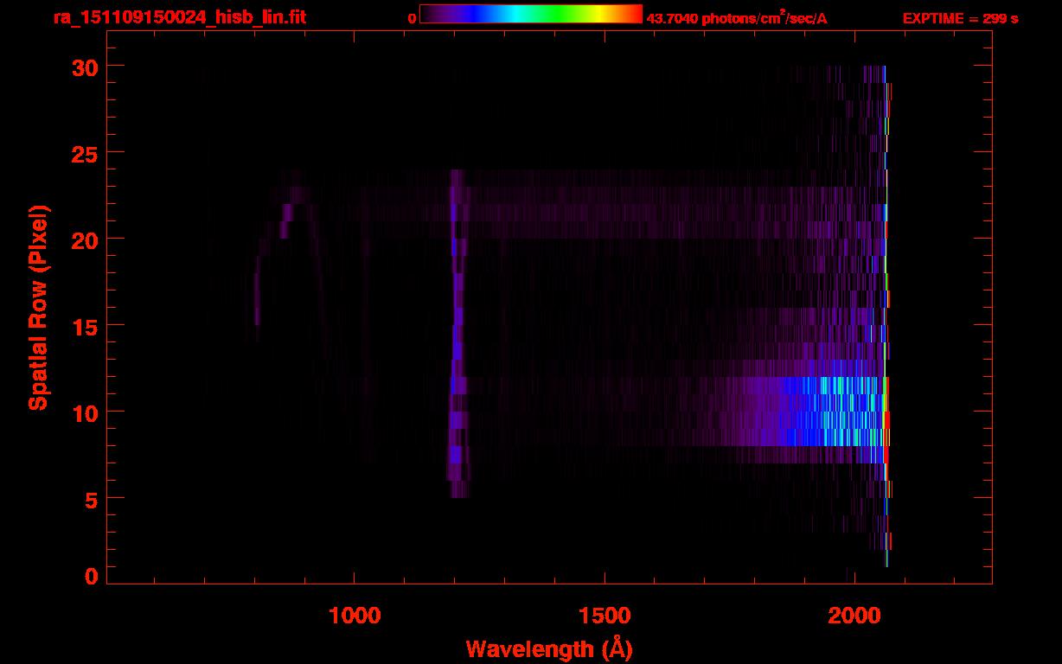1062x664 pixels.
Task: Click the 1500 wavelength tick label
Action: (605, 616)
